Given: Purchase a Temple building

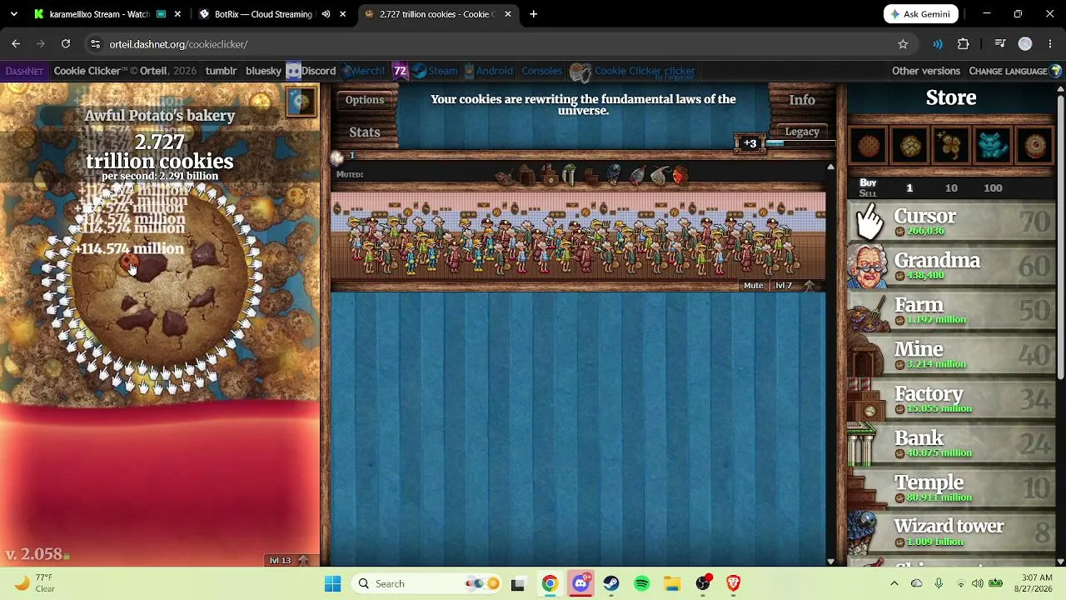Looking at the screenshot, I should pos(951,487).
